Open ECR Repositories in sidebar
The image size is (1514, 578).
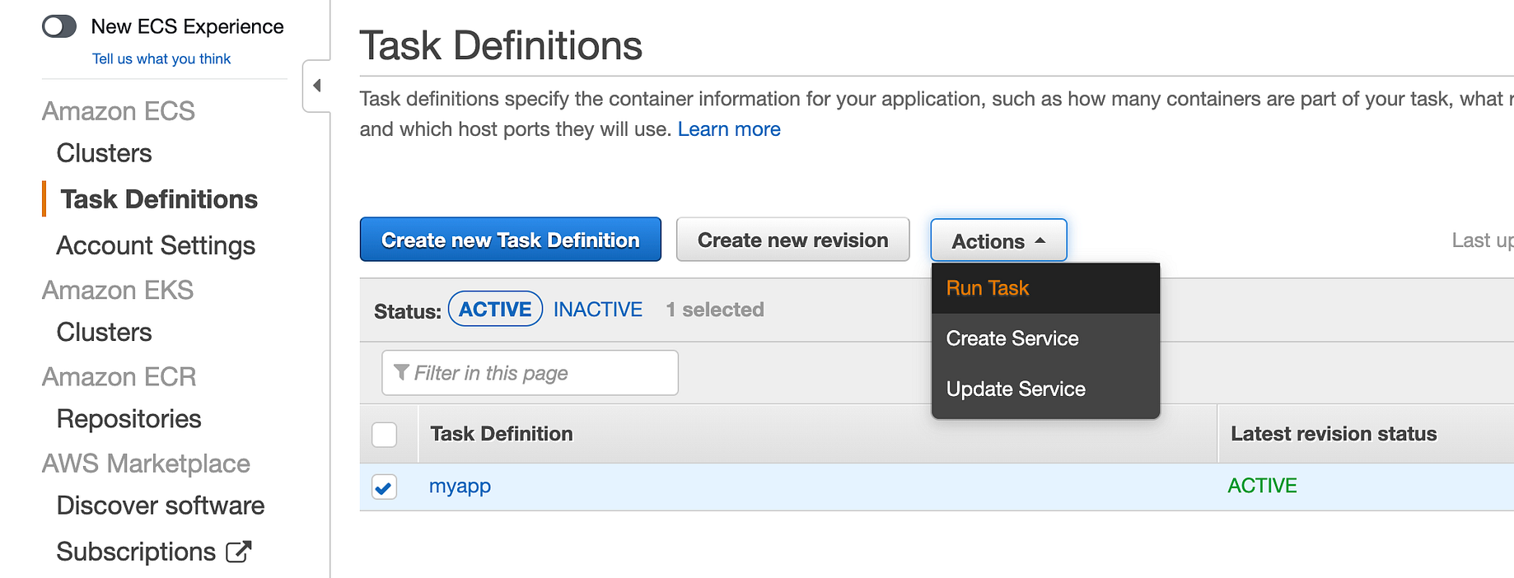click(129, 418)
